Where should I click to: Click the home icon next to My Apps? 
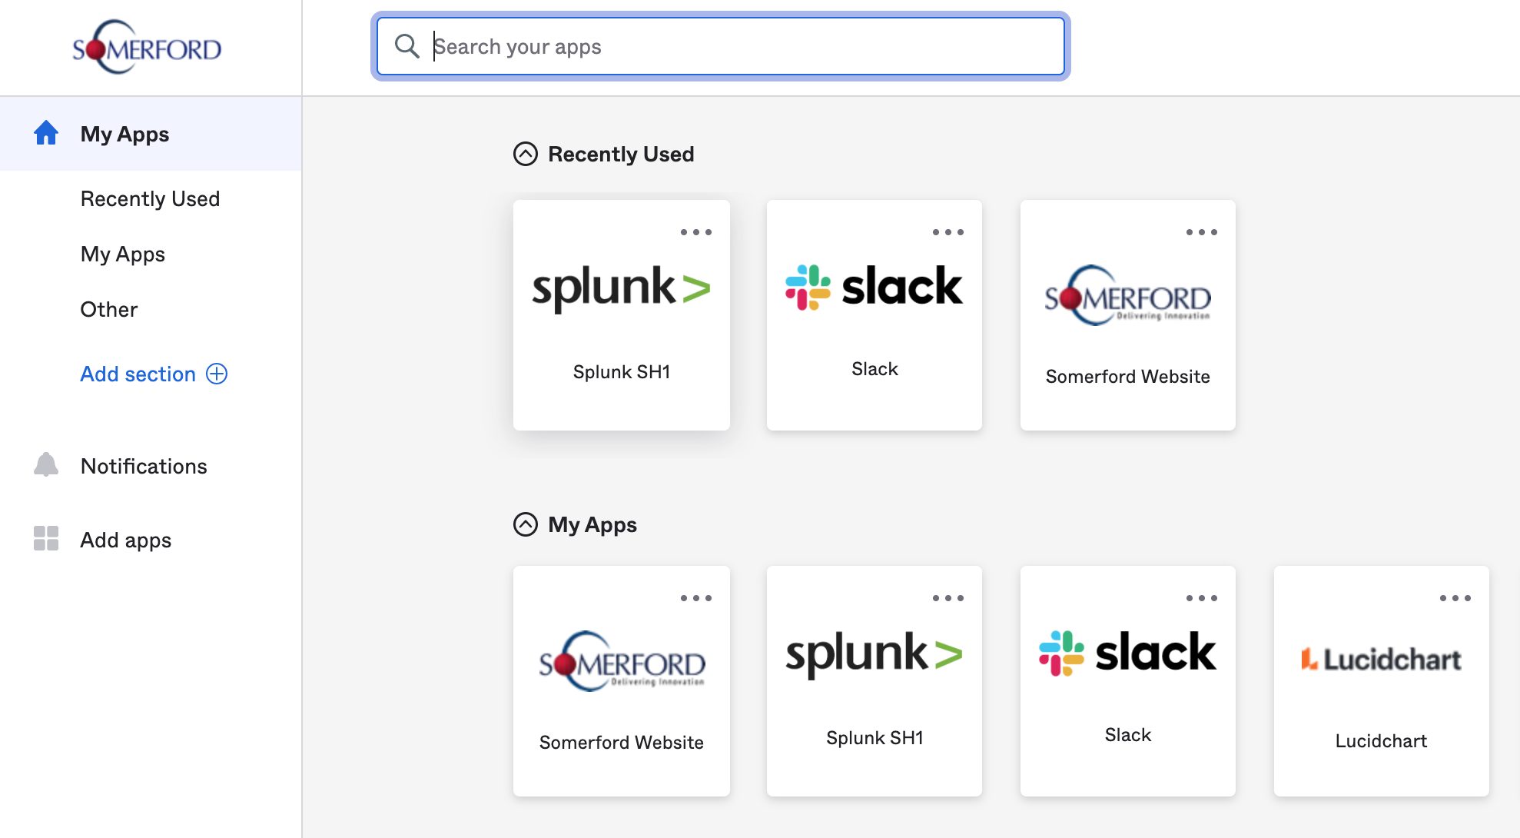tap(46, 133)
